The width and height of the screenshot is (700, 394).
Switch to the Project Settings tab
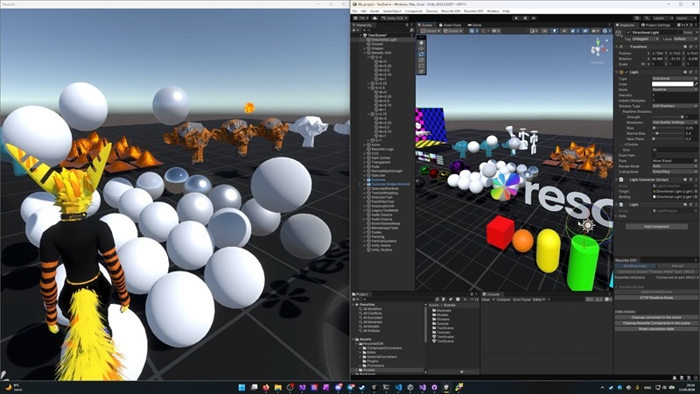coord(656,25)
